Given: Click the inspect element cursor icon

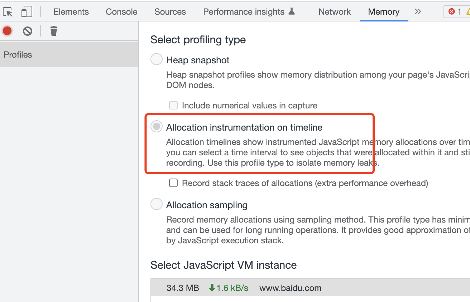Looking at the screenshot, I should click(x=8, y=12).
